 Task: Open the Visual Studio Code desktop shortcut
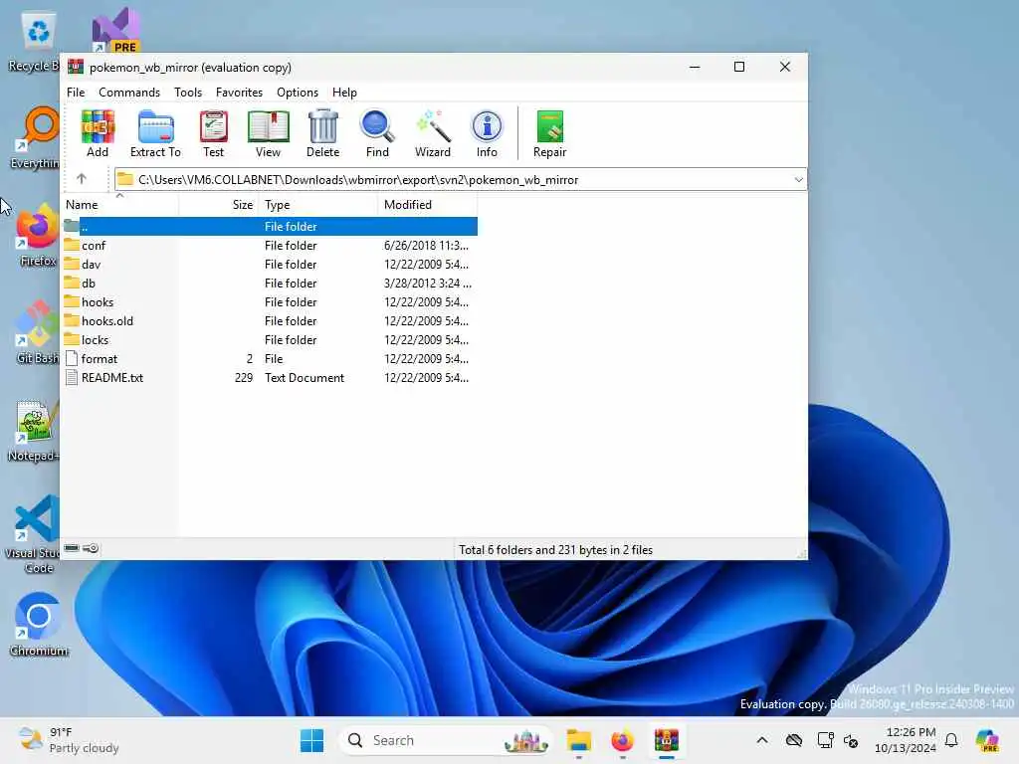pyautogui.click(x=34, y=534)
